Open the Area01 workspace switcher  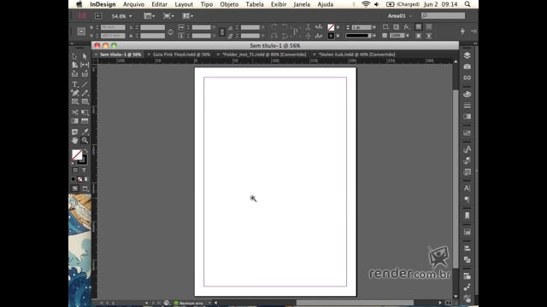(x=400, y=15)
